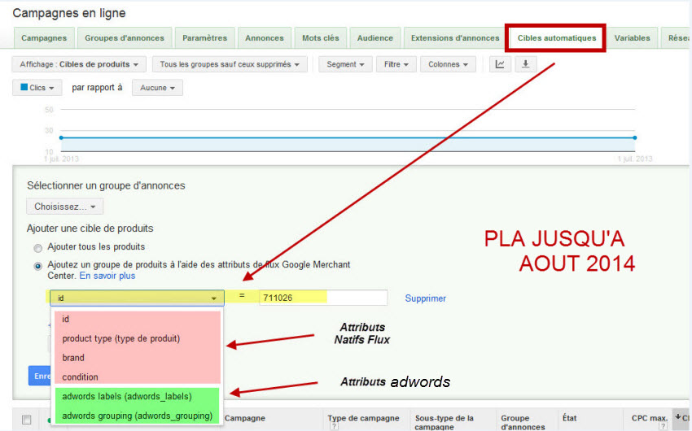
Task: Open the Colonnes dropdown
Action: coord(448,64)
